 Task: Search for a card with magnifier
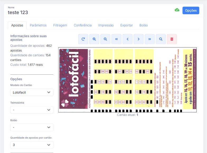pyautogui.click(x=161, y=39)
